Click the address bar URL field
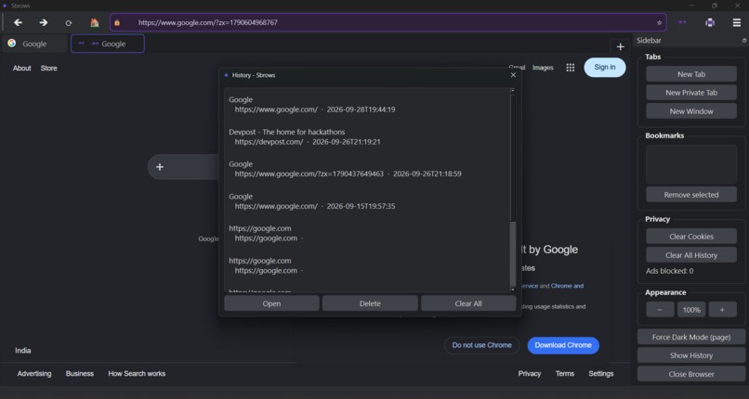The image size is (749, 399). 387,22
